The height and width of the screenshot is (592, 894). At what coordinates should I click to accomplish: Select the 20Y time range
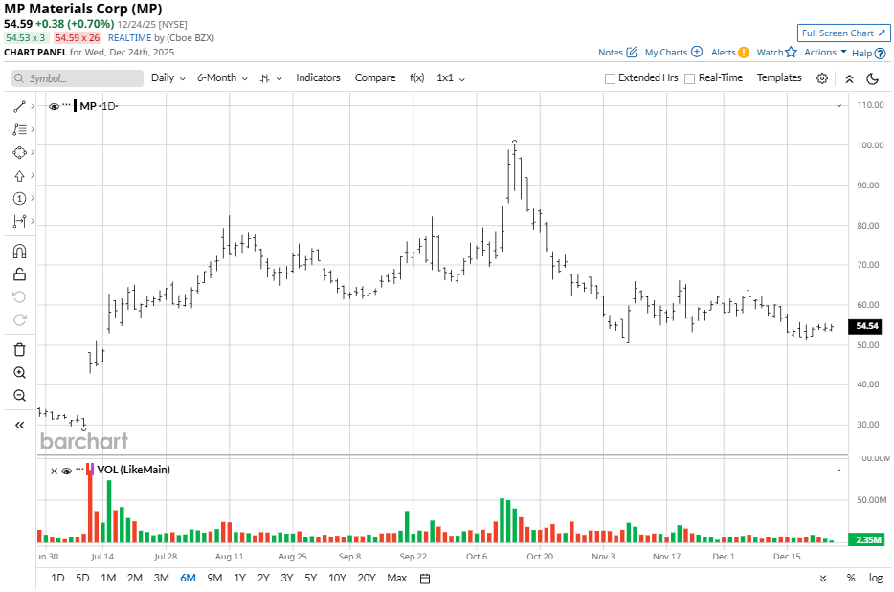click(367, 578)
